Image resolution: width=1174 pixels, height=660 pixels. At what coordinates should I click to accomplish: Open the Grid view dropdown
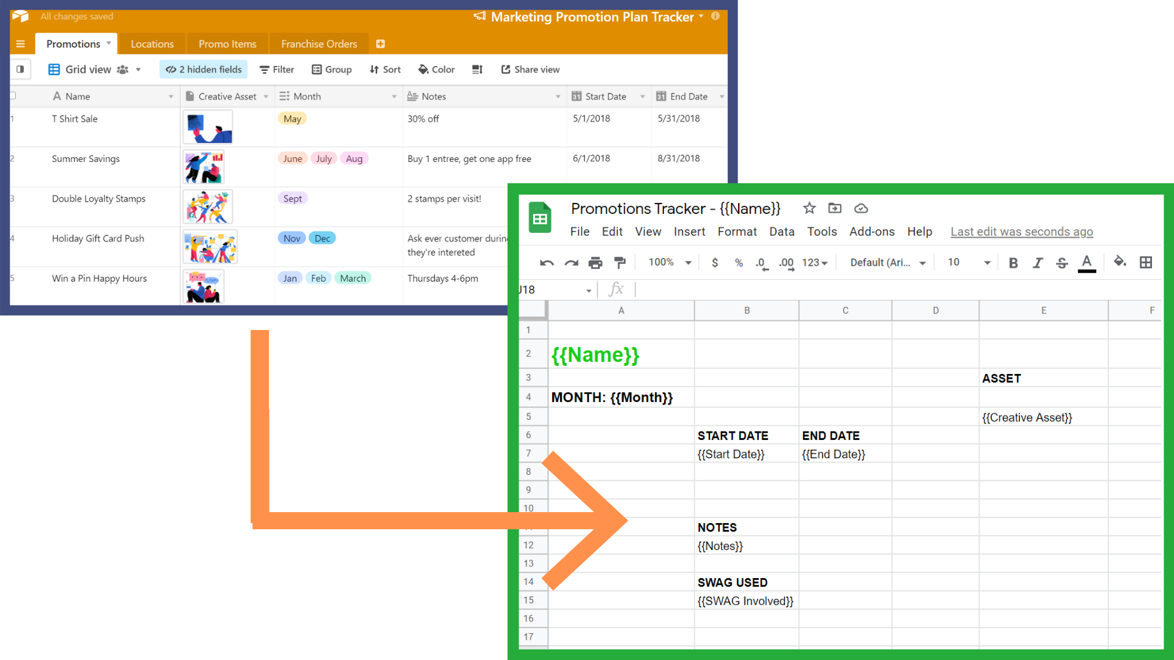pyautogui.click(x=138, y=69)
